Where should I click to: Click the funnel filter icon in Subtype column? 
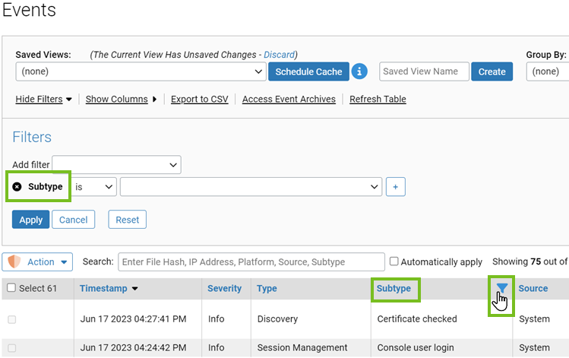pyautogui.click(x=502, y=288)
